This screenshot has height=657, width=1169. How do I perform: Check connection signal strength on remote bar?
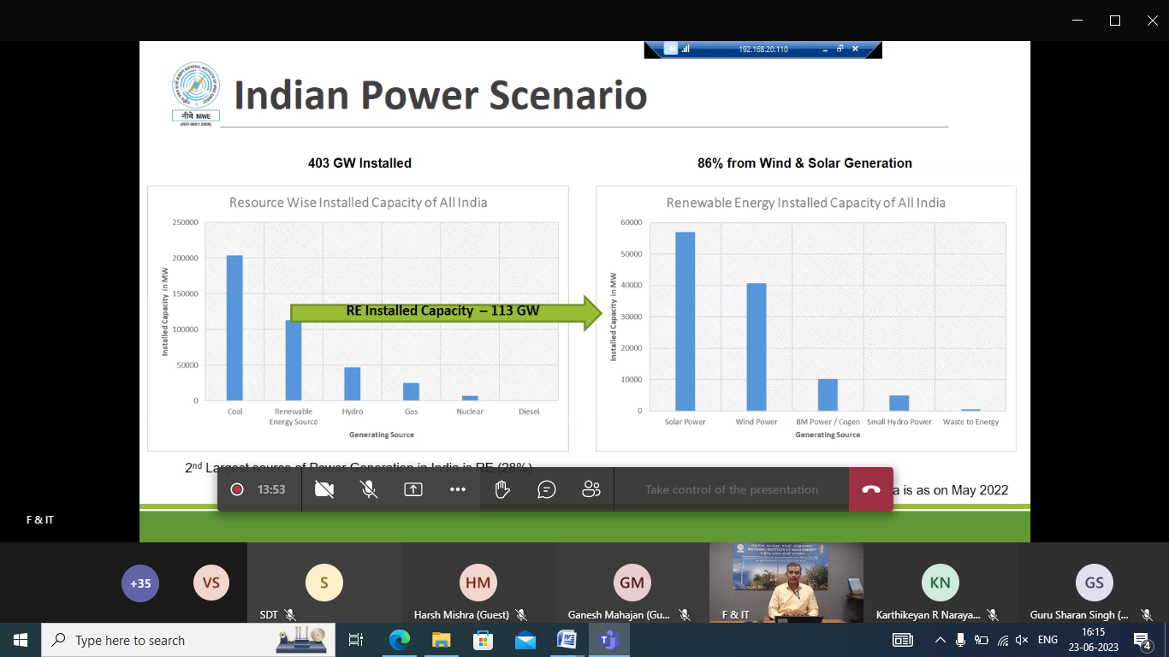686,49
